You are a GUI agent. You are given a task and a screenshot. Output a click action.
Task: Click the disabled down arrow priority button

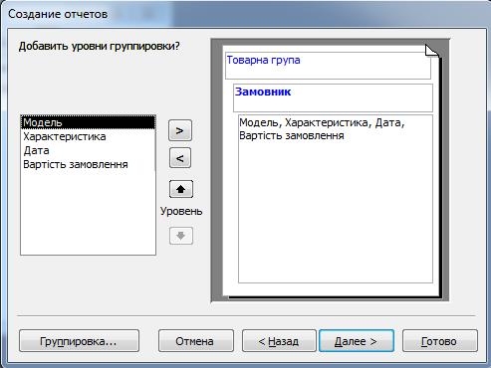pos(181,236)
